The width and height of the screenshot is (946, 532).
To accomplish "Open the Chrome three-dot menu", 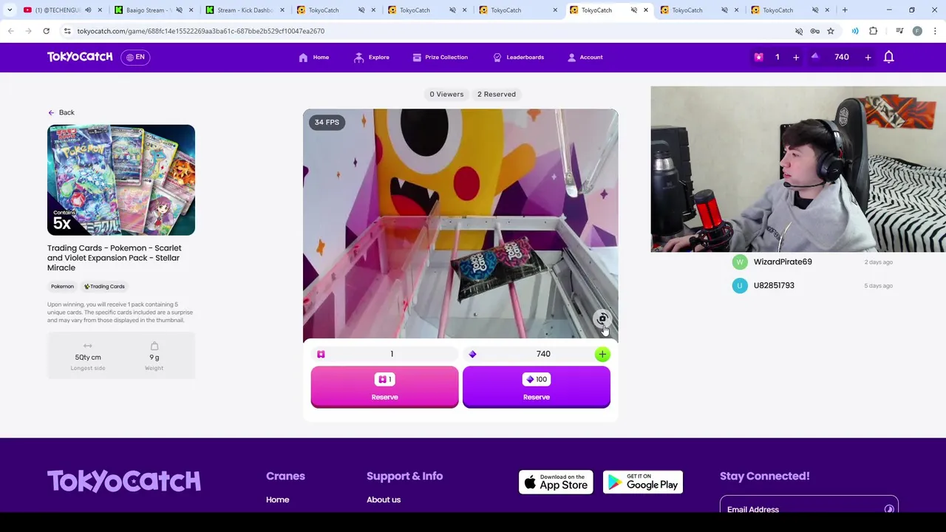I will 935,31.
